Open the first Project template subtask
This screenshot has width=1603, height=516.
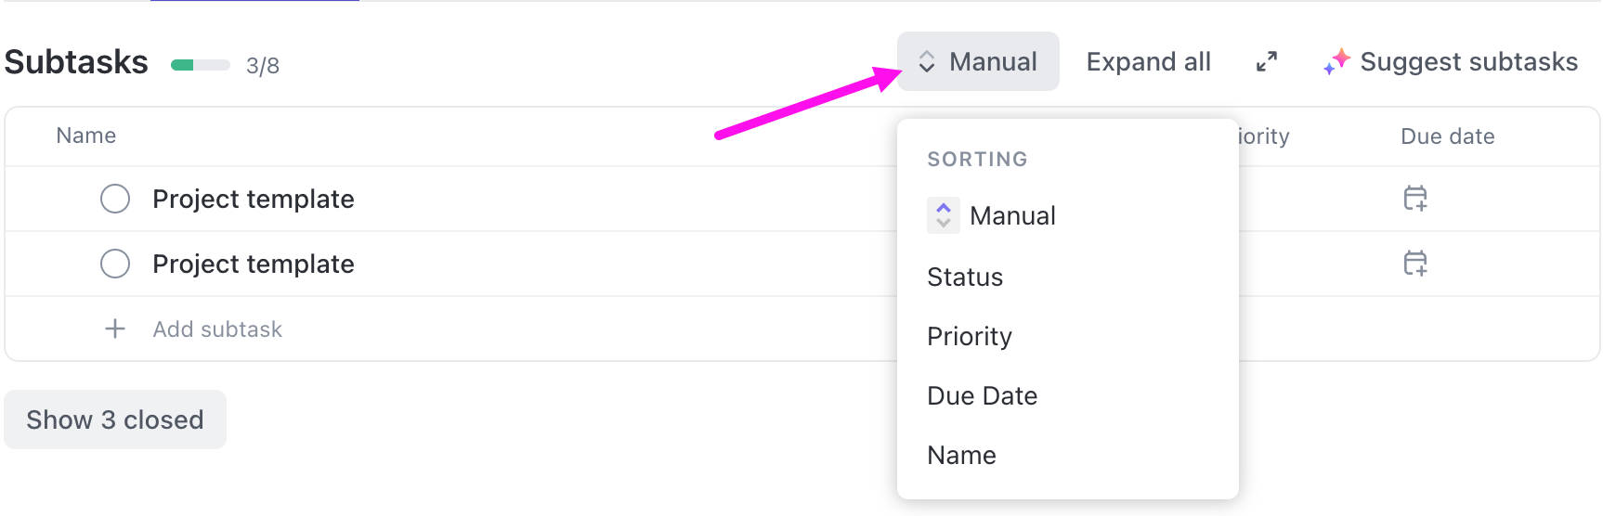click(254, 199)
